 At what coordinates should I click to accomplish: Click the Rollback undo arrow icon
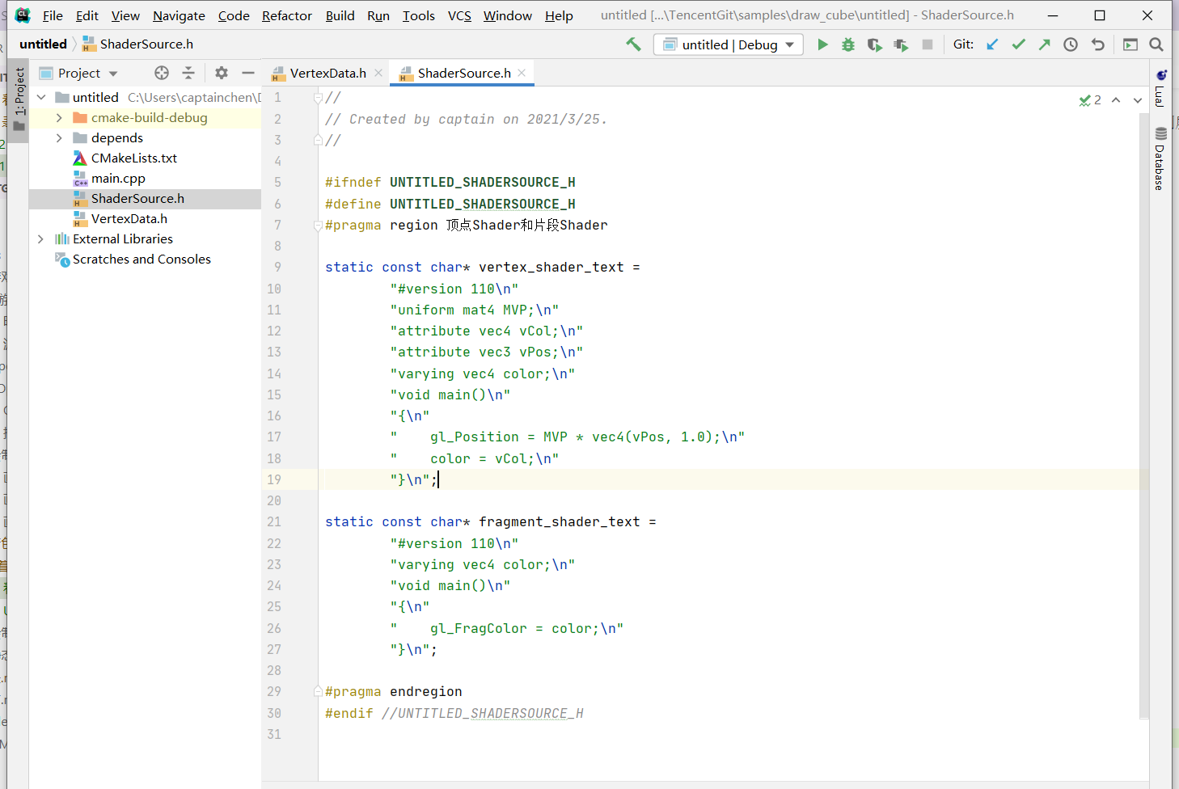click(x=1097, y=44)
